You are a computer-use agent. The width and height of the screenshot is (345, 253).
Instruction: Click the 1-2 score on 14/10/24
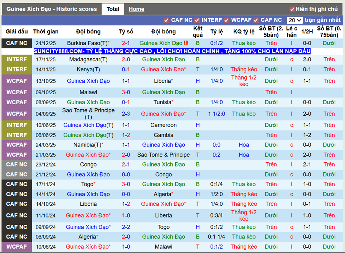[x=126, y=204]
